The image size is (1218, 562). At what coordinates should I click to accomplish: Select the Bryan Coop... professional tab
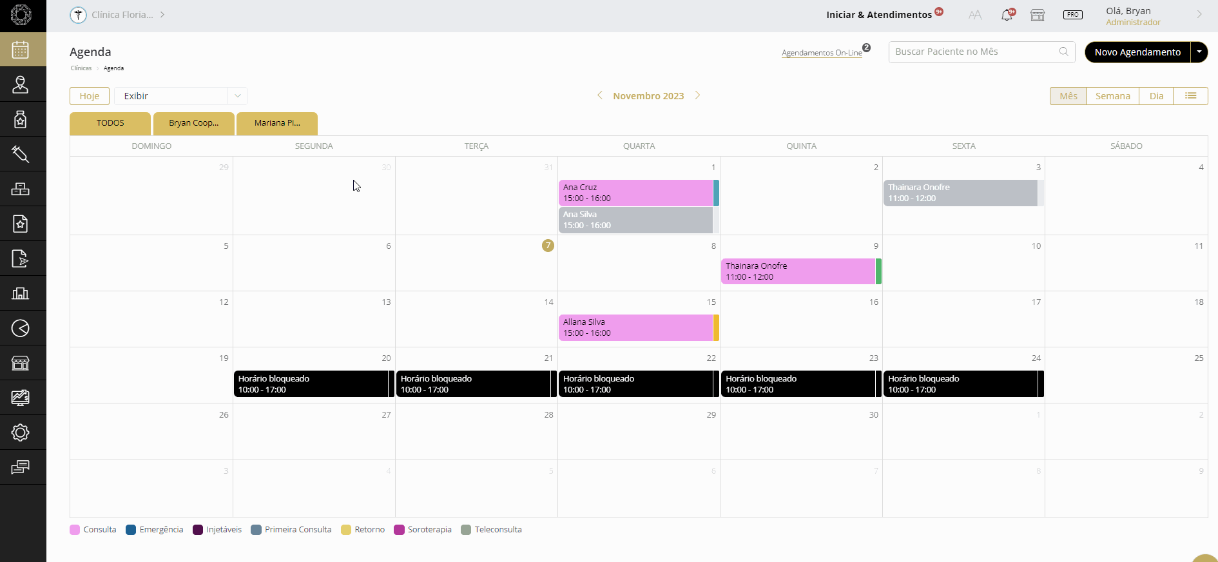point(193,123)
